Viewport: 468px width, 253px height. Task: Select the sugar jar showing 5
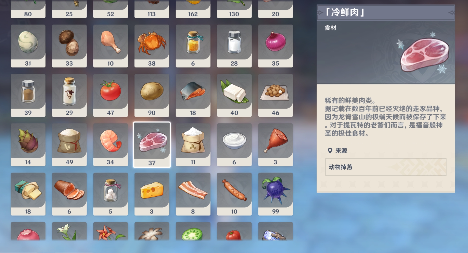[x=110, y=194]
